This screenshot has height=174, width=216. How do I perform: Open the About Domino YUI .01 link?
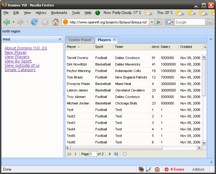[x=26, y=48]
